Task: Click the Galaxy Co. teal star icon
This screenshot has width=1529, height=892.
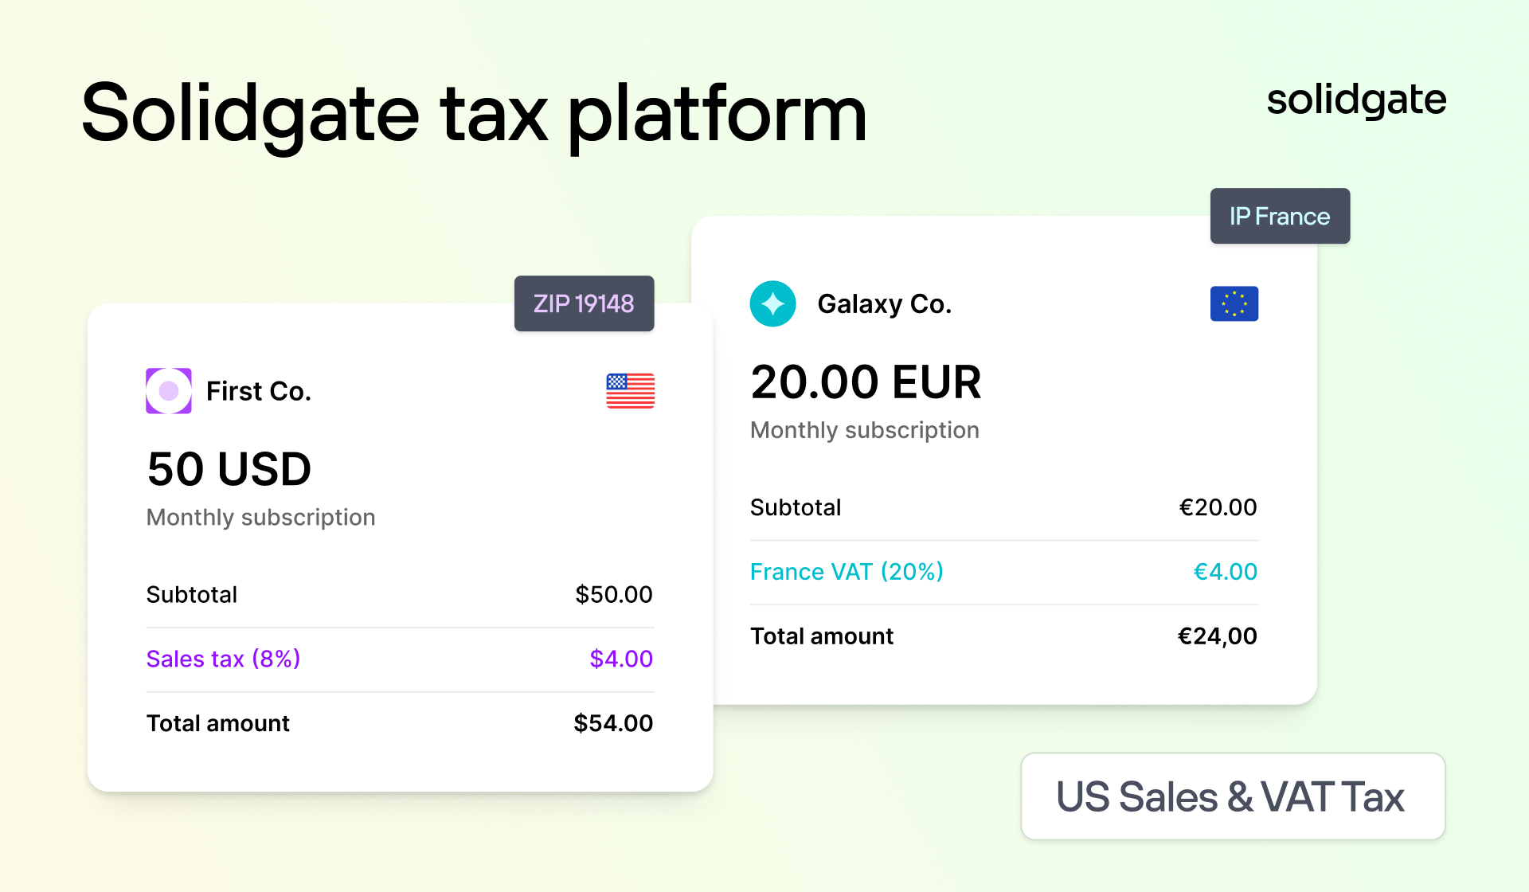Action: click(x=772, y=303)
